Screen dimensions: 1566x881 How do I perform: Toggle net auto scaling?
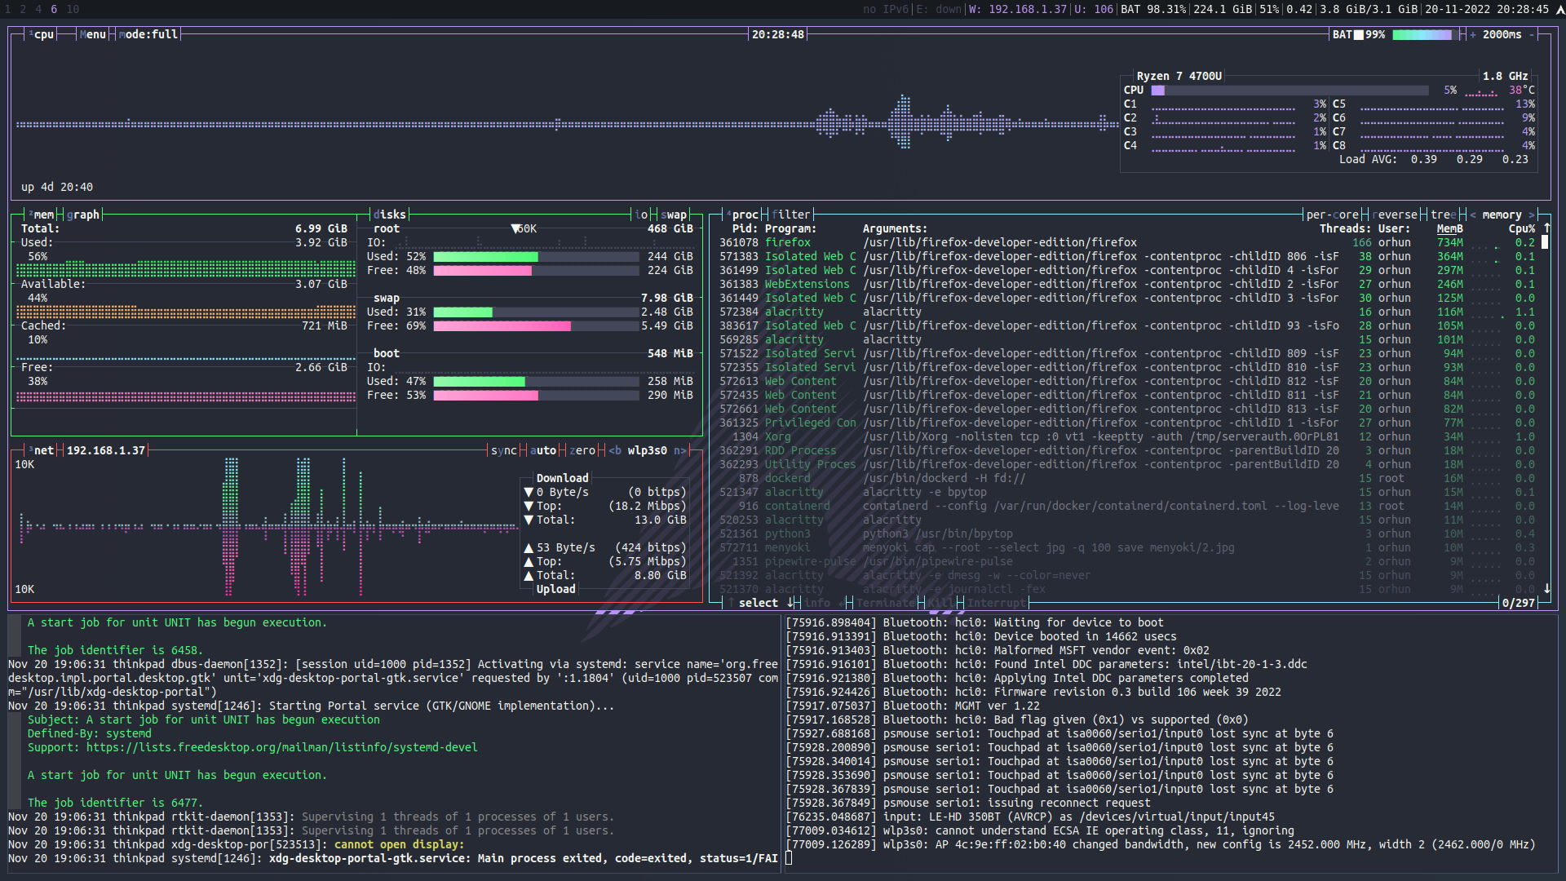pyautogui.click(x=543, y=450)
